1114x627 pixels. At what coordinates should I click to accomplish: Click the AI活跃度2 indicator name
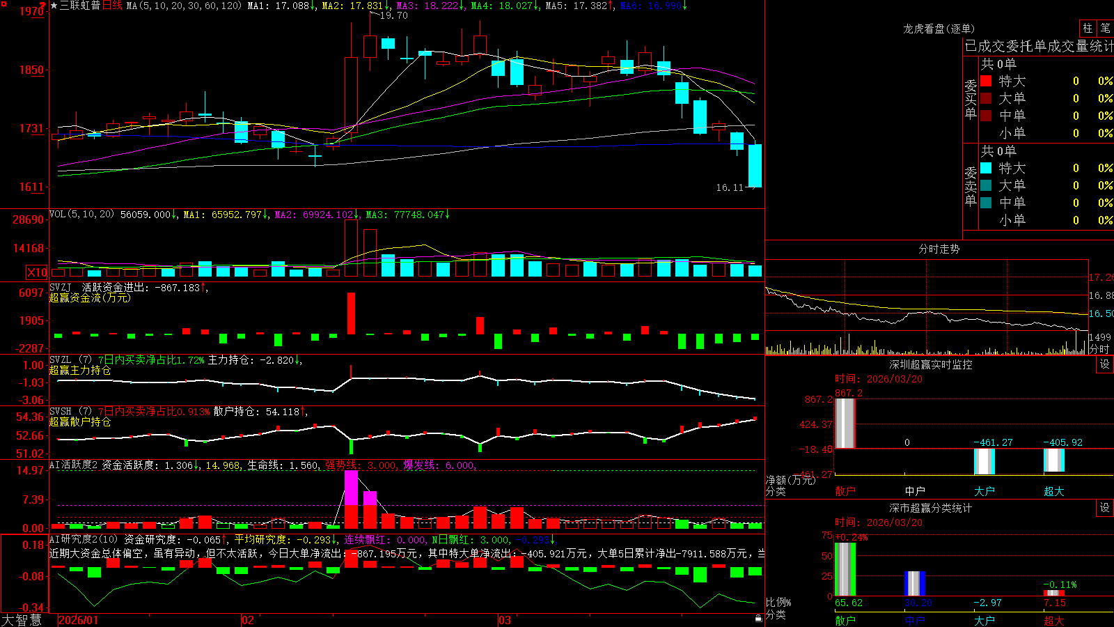(x=74, y=465)
